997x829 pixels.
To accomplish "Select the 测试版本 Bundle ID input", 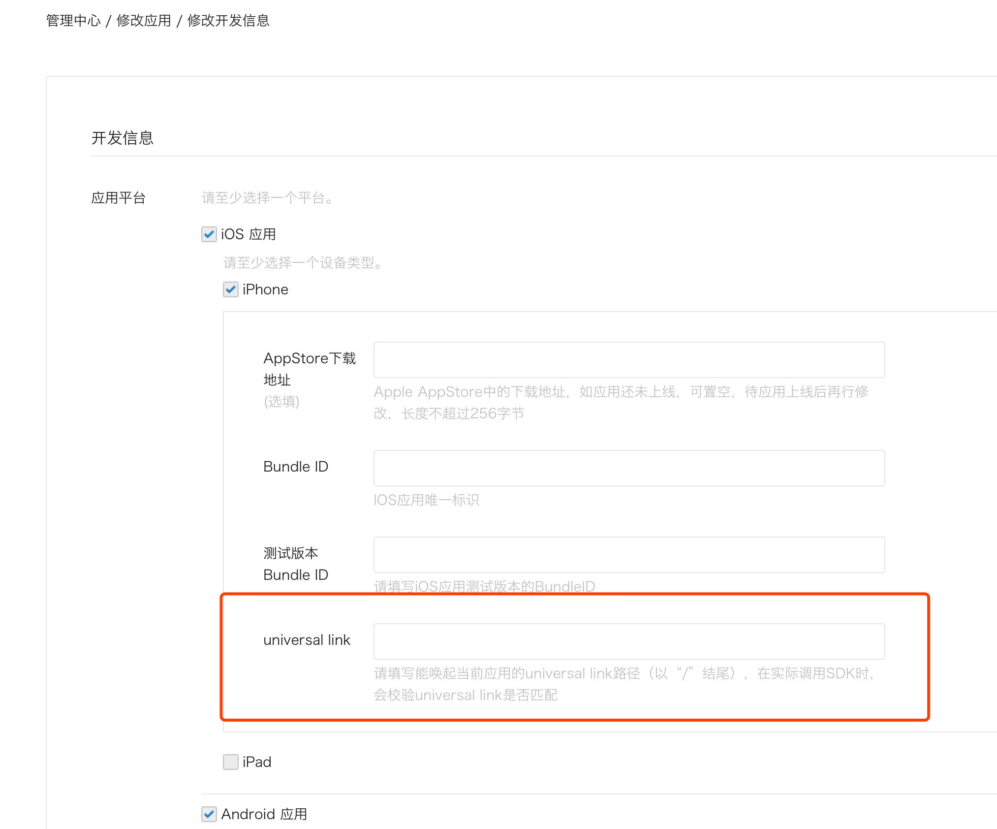I will click(629, 555).
